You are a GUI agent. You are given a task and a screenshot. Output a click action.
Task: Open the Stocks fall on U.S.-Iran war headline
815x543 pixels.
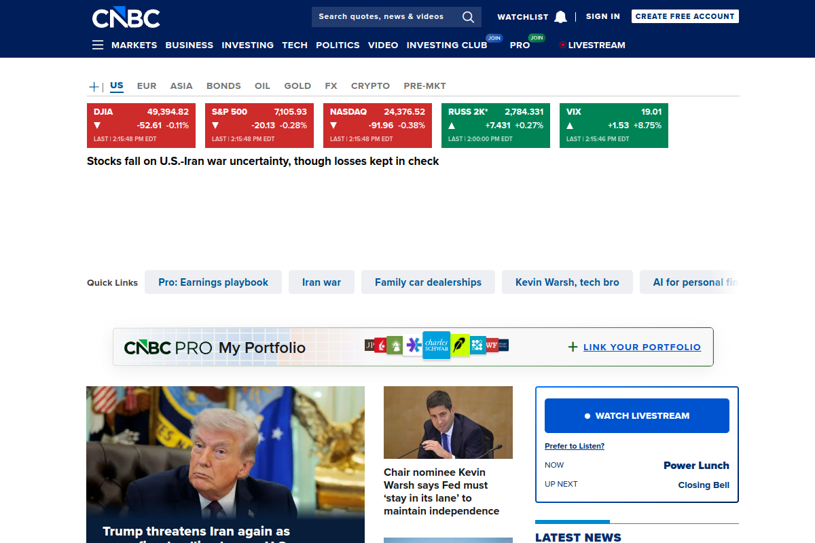[263, 162]
